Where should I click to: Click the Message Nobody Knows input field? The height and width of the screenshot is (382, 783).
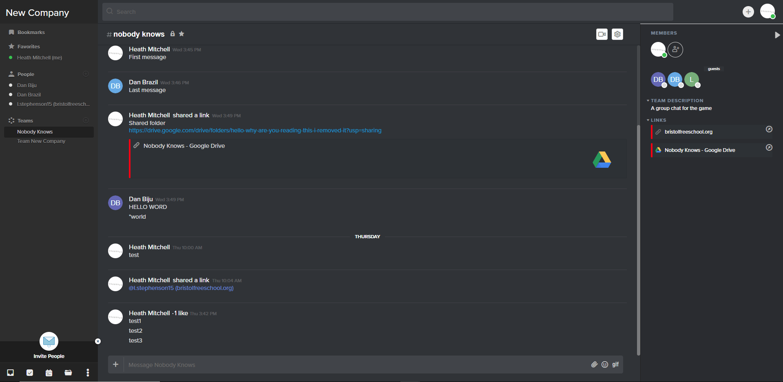click(355, 365)
